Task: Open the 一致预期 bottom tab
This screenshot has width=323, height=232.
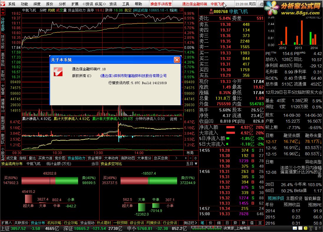Action: click(120, 223)
